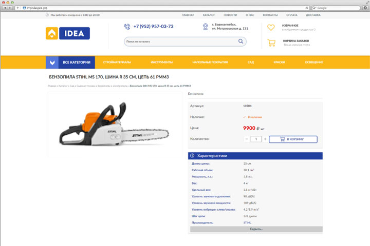Decrease quantity with minus button
Image resolution: width=370 pixels, height=246 pixels.
[x=247, y=139]
